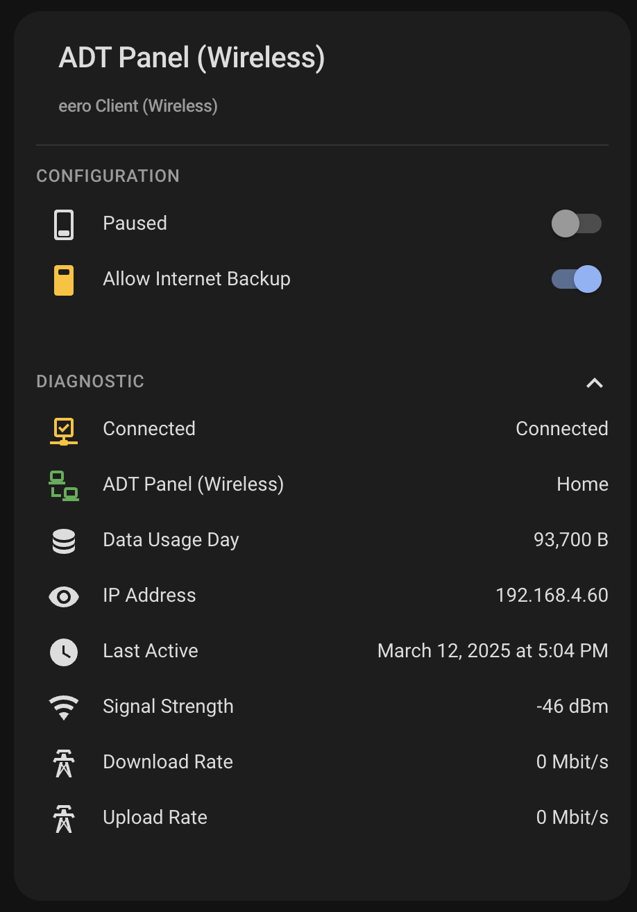Click the Paused phone icon
The height and width of the screenshot is (912, 637).
point(64,224)
